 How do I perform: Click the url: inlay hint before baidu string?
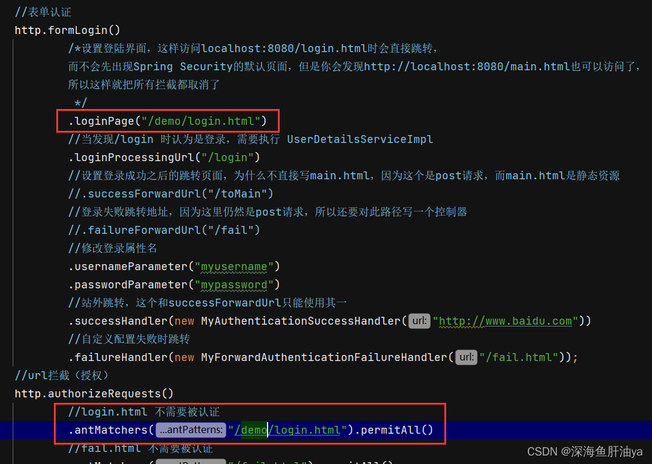(419, 320)
